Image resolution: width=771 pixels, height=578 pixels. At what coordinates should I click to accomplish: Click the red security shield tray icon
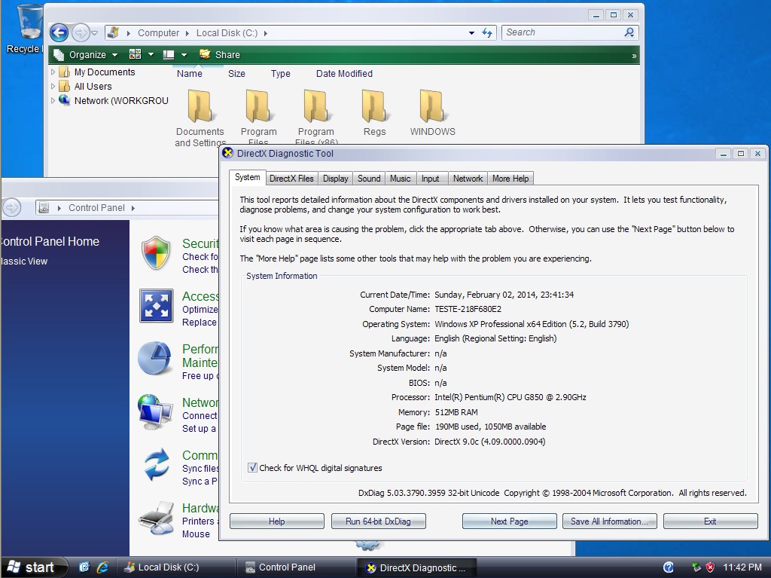(x=710, y=567)
